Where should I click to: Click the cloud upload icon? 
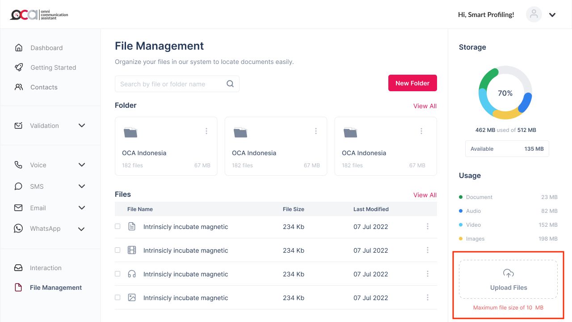pyautogui.click(x=509, y=273)
